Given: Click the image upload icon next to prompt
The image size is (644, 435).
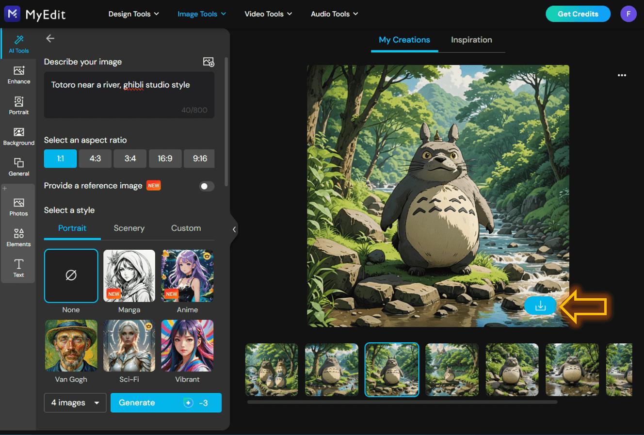Looking at the screenshot, I should tap(209, 62).
